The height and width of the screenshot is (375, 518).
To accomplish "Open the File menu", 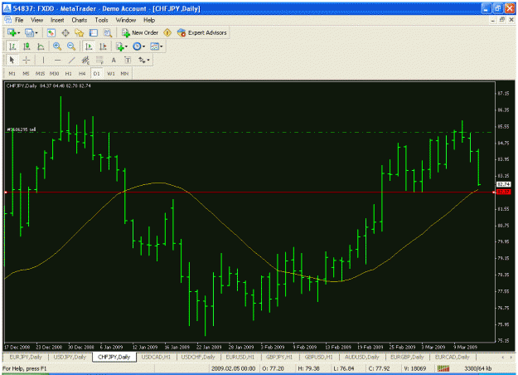I will pos(19,20).
